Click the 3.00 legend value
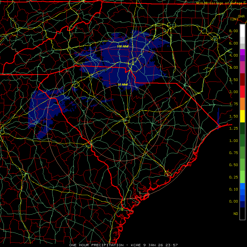 click(x=234, y=68)
